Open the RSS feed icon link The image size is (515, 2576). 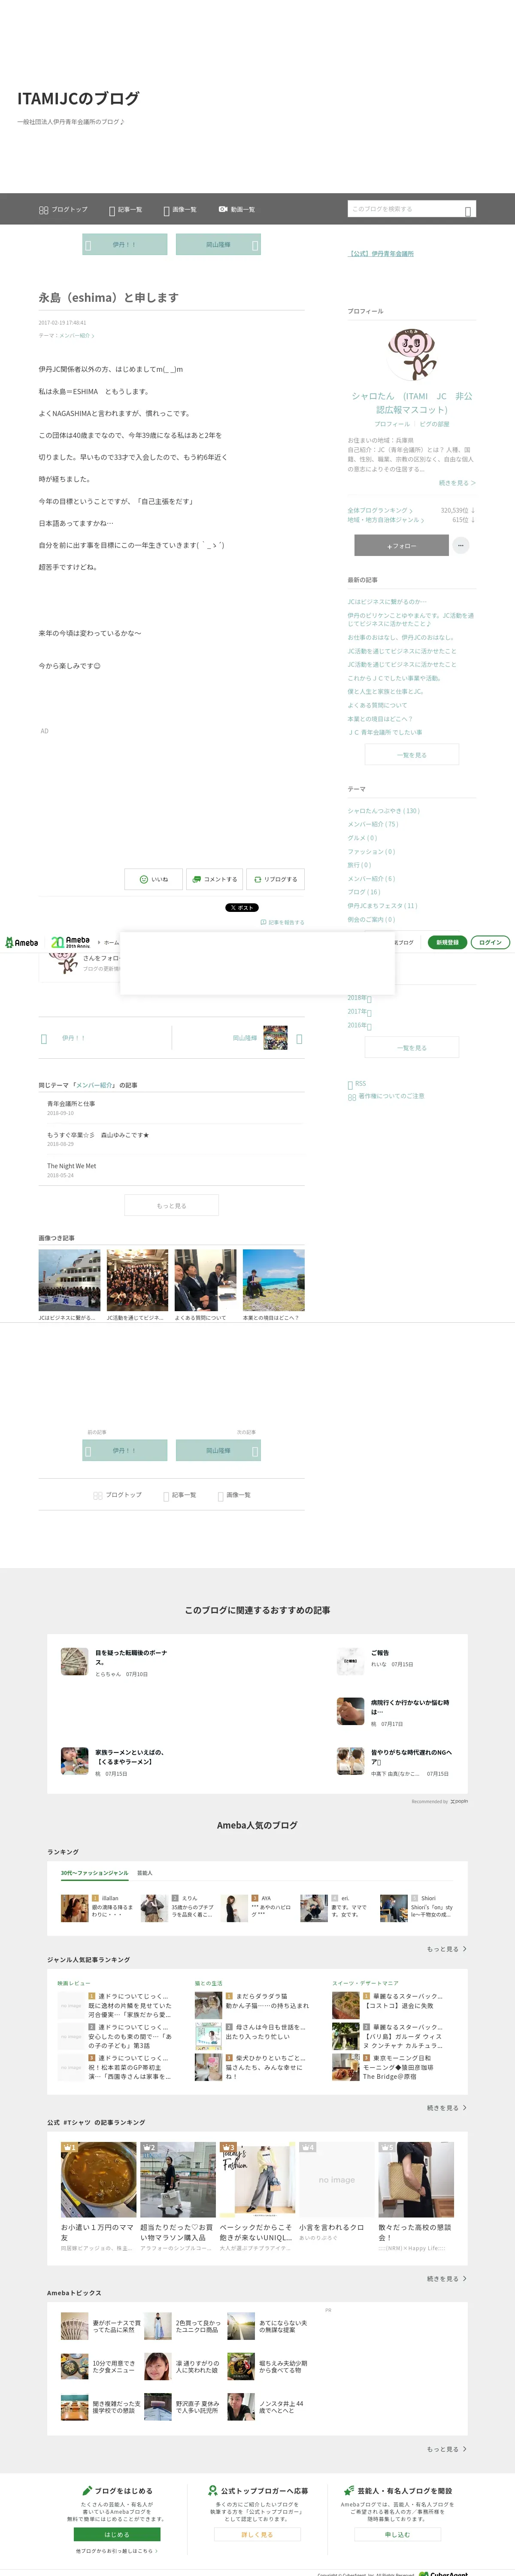(357, 1084)
